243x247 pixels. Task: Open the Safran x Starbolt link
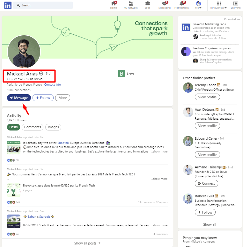point(39,217)
